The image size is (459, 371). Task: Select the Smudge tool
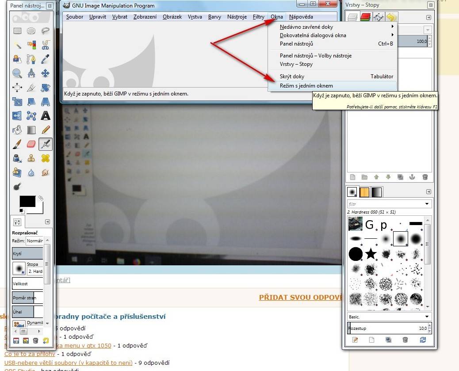[x=46, y=172]
